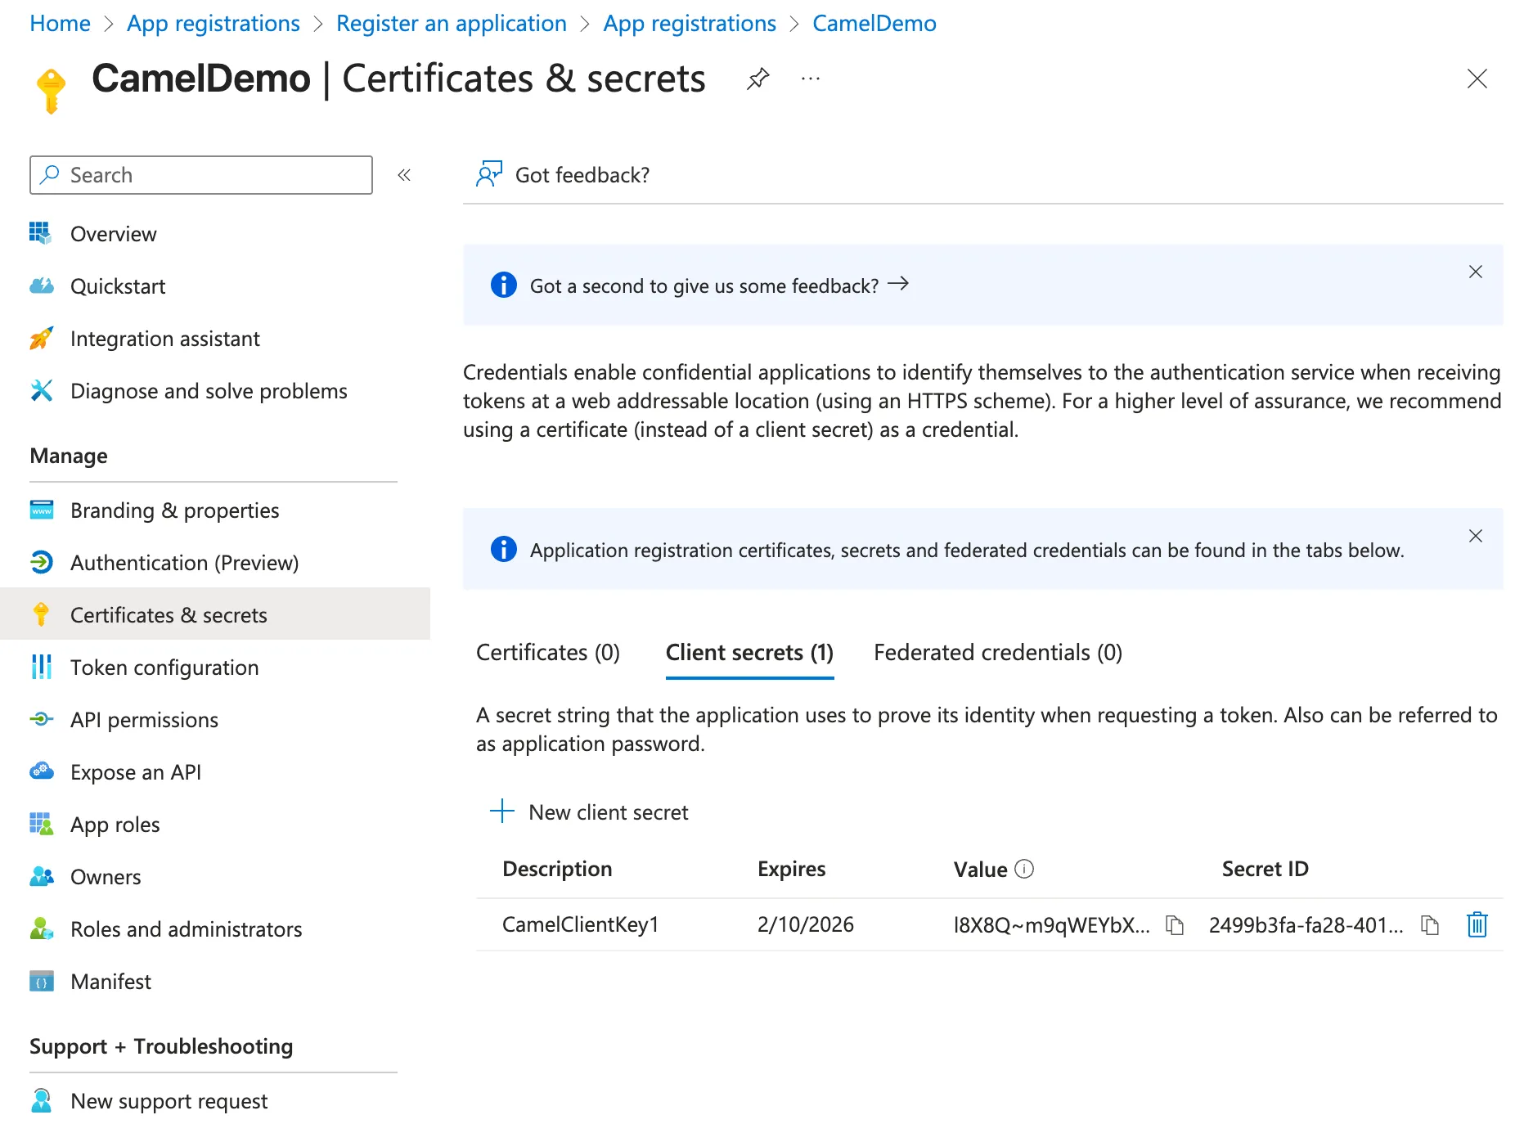Click the CamelClientKey1 description cell
This screenshot has height=1124, width=1515.
pyautogui.click(x=580, y=924)
